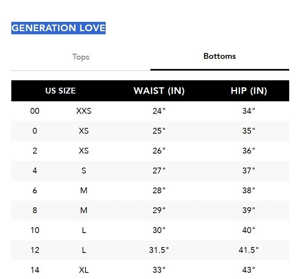This screenshot has width=304, height=279.
Task: Click the 30" waist measurement
Action: coord(159,230)
